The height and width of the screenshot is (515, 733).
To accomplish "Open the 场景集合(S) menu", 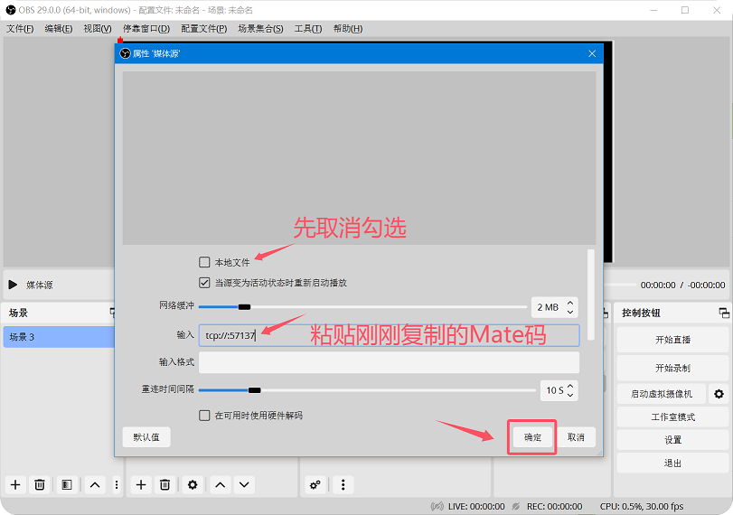I will click(x=260, y=29).
